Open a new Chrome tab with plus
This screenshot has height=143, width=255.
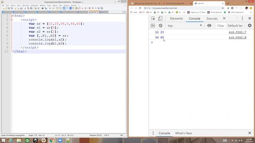(x=228, y=4)
